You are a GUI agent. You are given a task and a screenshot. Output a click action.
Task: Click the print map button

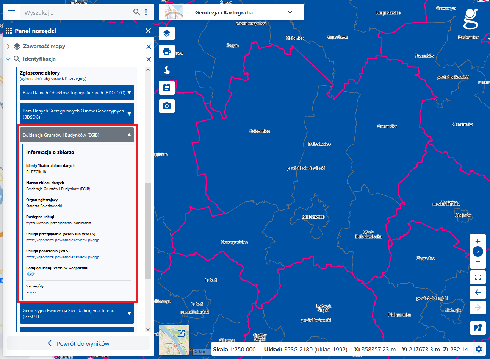tap(167, 52)
